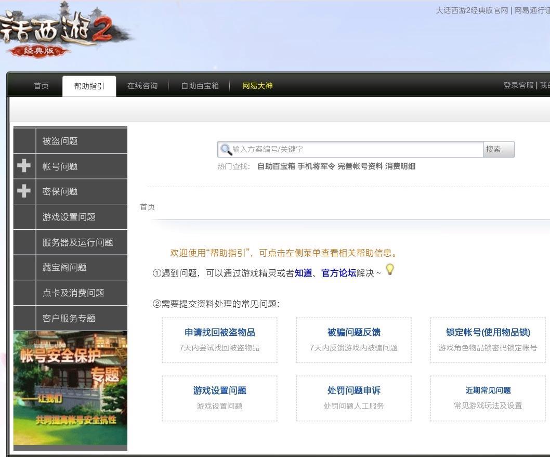
Task: Open 服务器及运行问题 sidebar item
Action: pyautogui.click(x=70, y=242)
